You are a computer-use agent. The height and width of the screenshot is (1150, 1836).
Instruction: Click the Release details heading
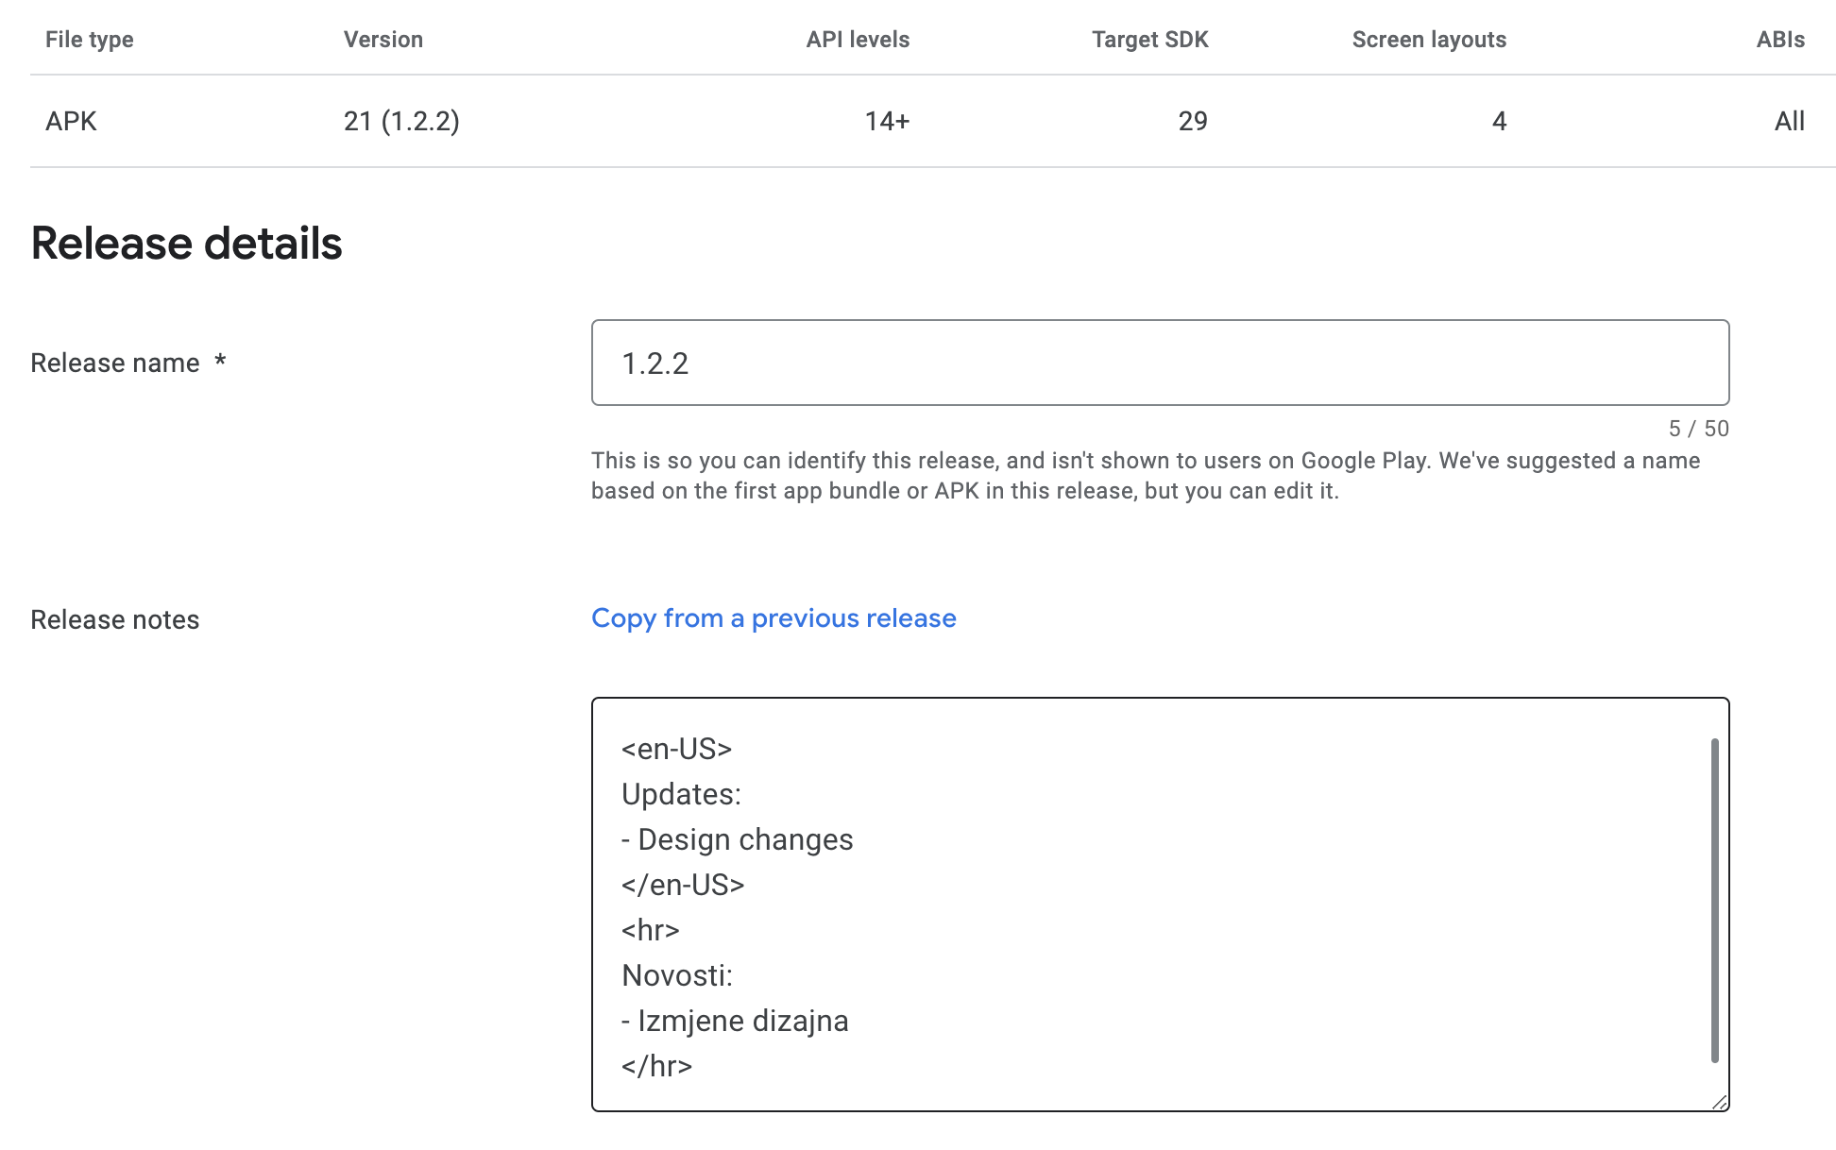coord(186,244)
